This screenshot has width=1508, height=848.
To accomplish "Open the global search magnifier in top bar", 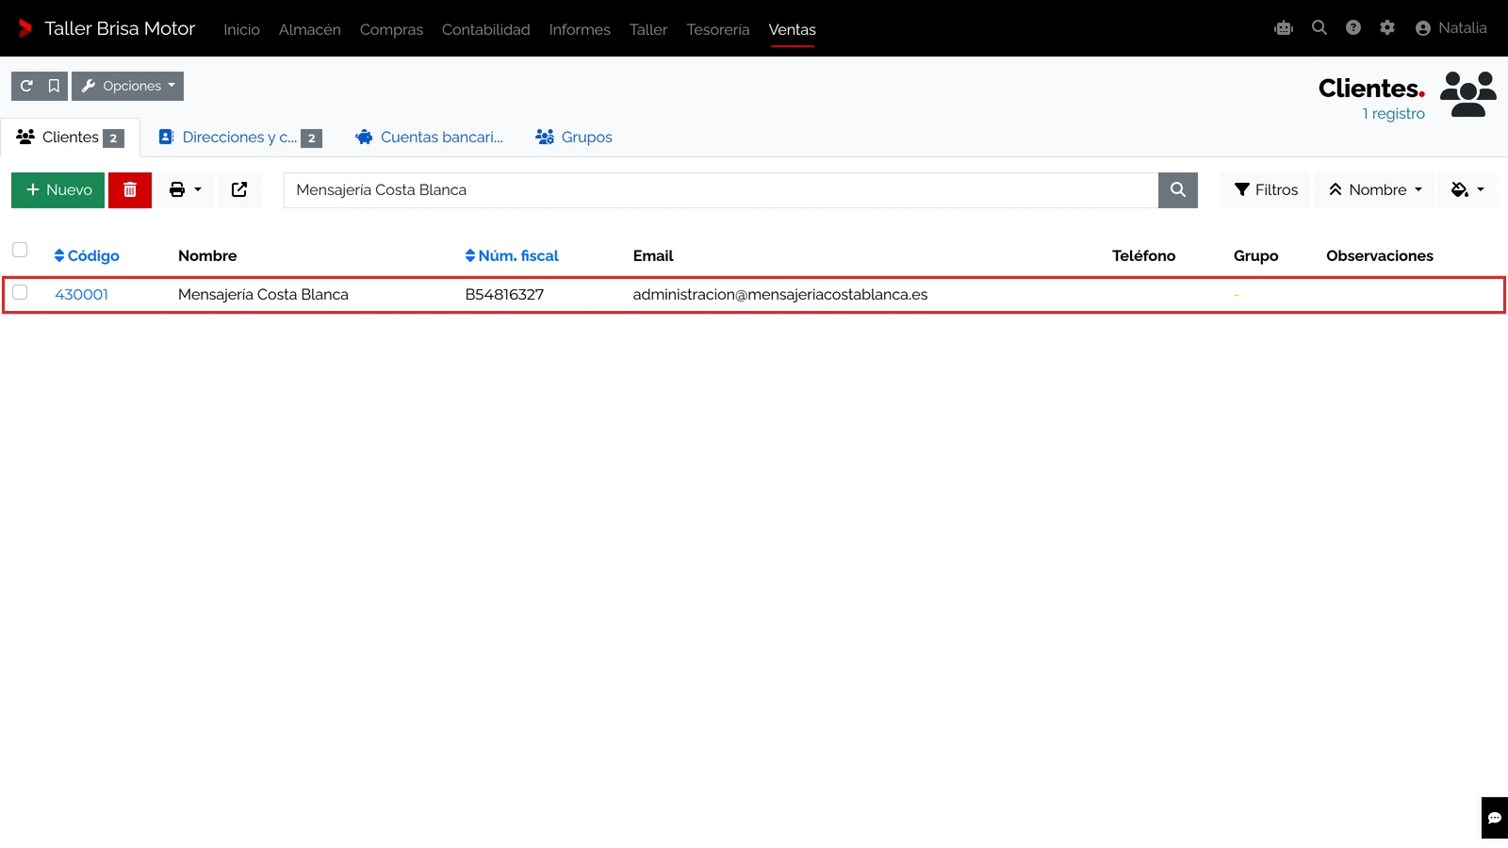I will [1319, 28].
